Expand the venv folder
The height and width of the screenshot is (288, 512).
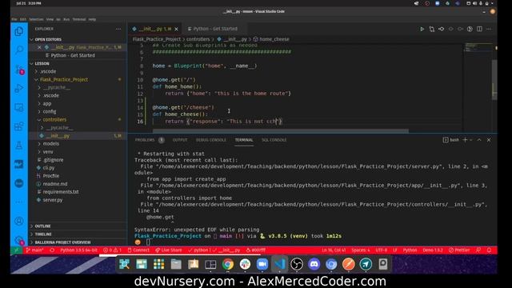[48, 152]
